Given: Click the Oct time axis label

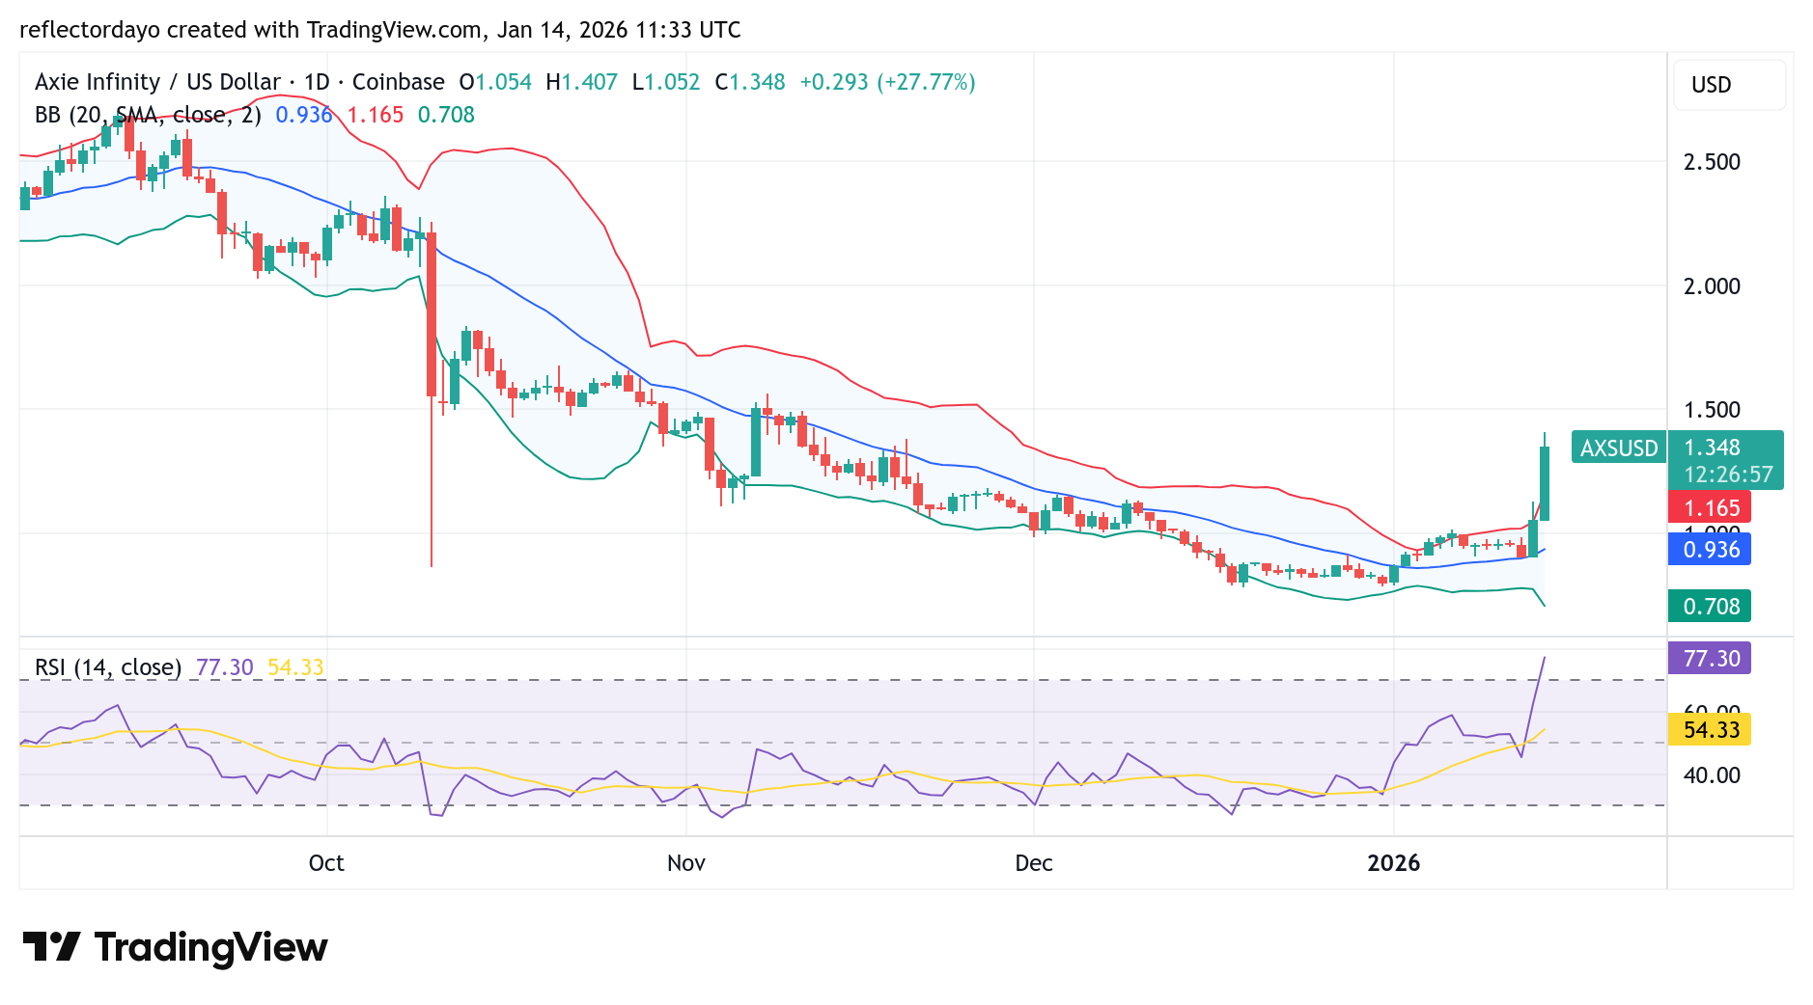Looking at the screenshot, I should point(326,863).
